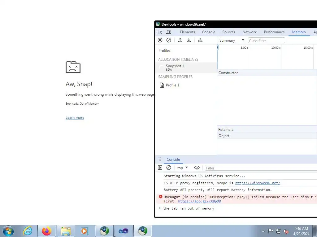The width and height of the screenshot is (317, 237).
Task: Focus the console Filter field
Action: coord(261,168)
